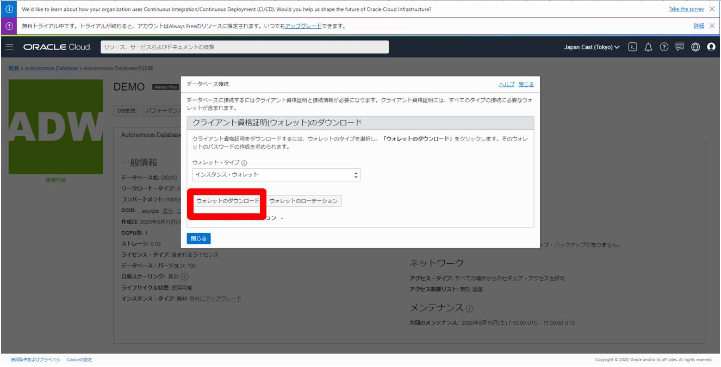Screen dimensions: 721x367
Task: Click the DB接続 button behind dialog
Action: 126,111
